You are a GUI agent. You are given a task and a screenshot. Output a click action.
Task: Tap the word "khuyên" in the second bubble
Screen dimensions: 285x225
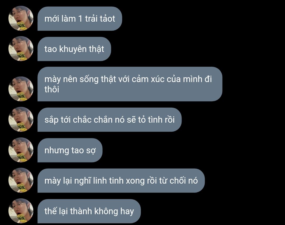[73, 49]
